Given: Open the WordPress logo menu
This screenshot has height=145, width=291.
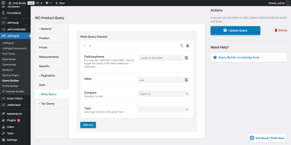Looking at the screenshot, I should tap(3, 3).
